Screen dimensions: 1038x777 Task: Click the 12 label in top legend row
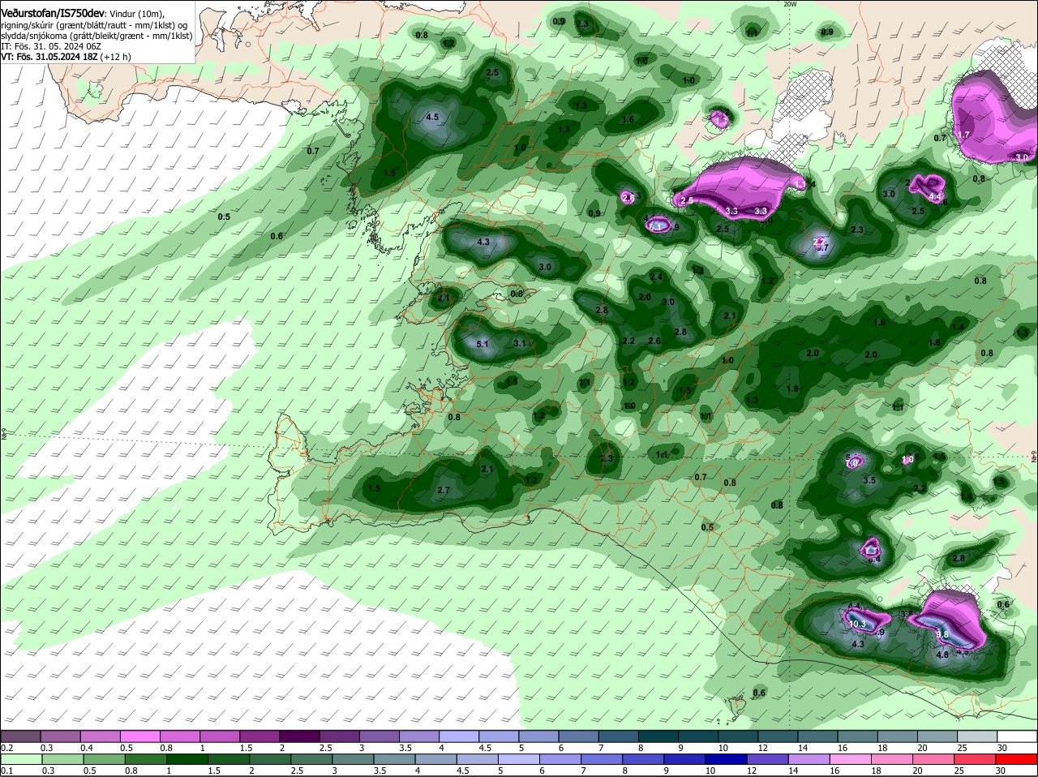(x=763, y=748)
